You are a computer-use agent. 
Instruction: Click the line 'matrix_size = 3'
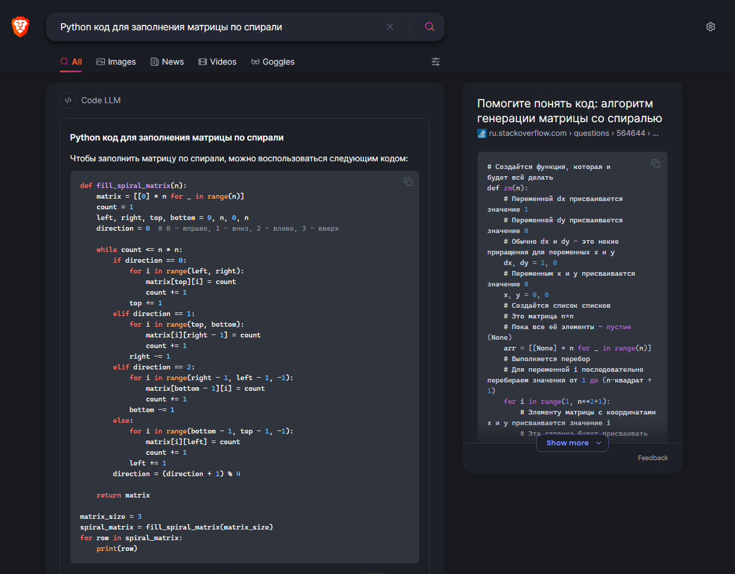111,516
